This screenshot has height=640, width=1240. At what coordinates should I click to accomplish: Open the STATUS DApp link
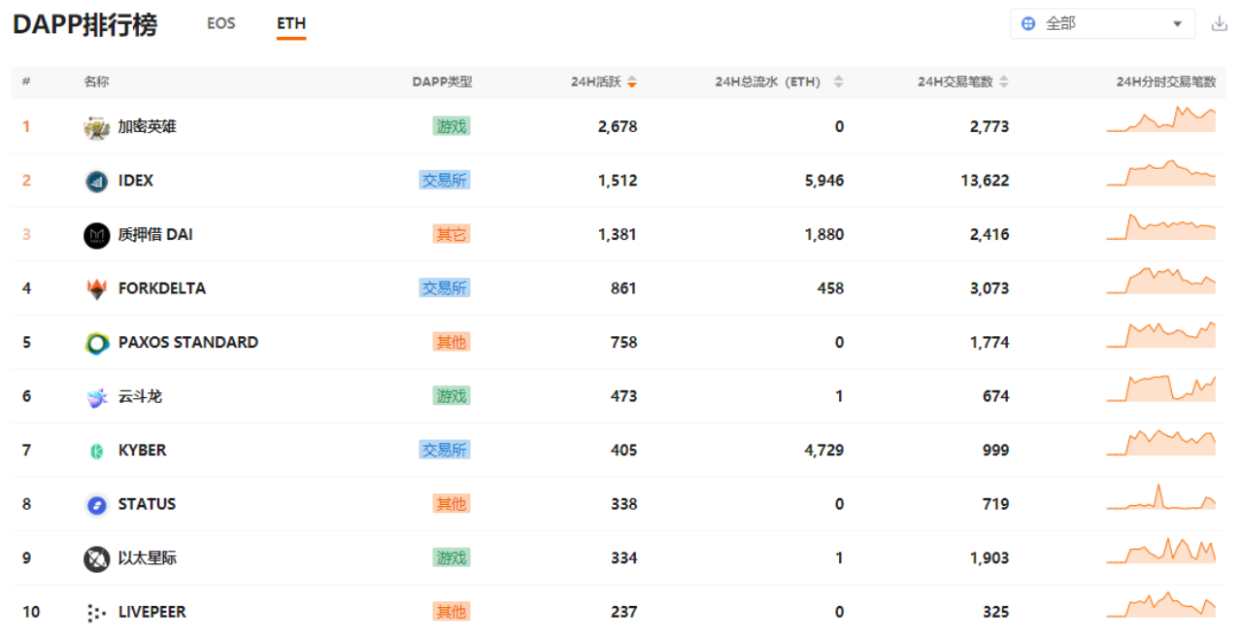point(148,504)
